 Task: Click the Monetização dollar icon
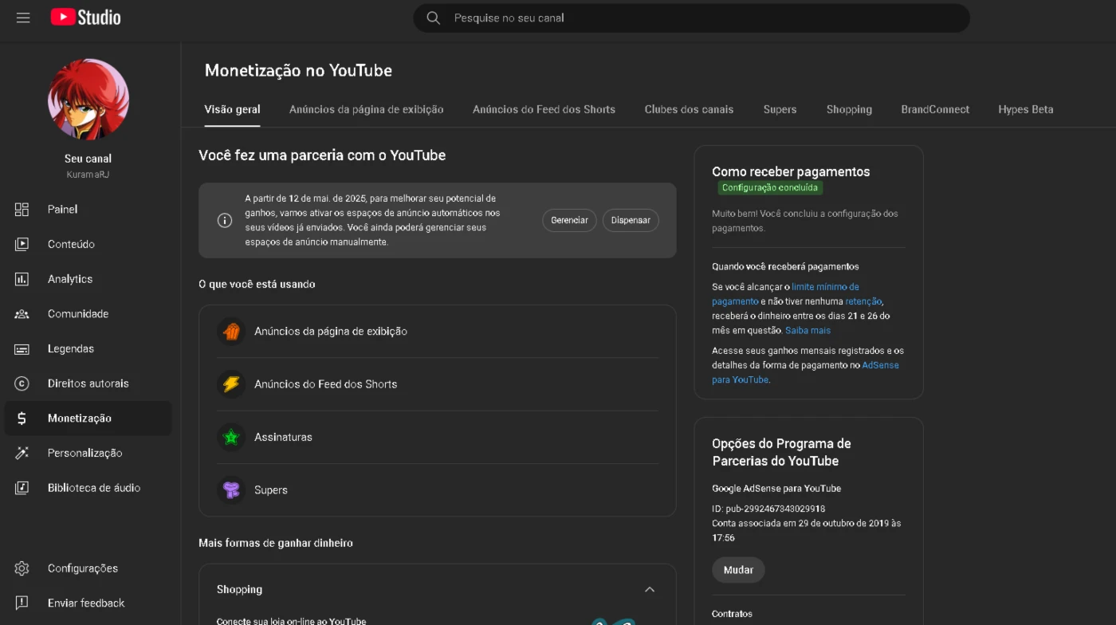coord(22,419)
